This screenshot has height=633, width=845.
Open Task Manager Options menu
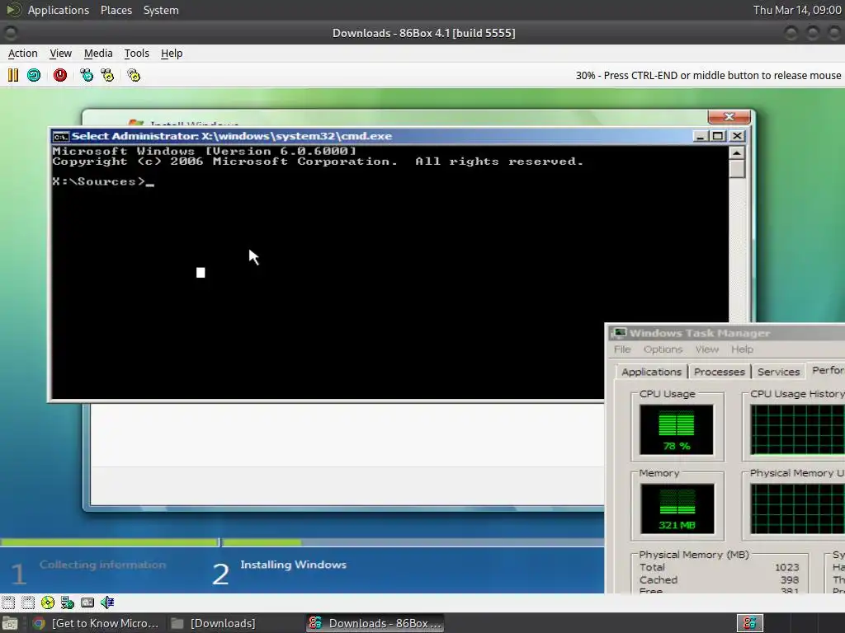pos(663,349)
